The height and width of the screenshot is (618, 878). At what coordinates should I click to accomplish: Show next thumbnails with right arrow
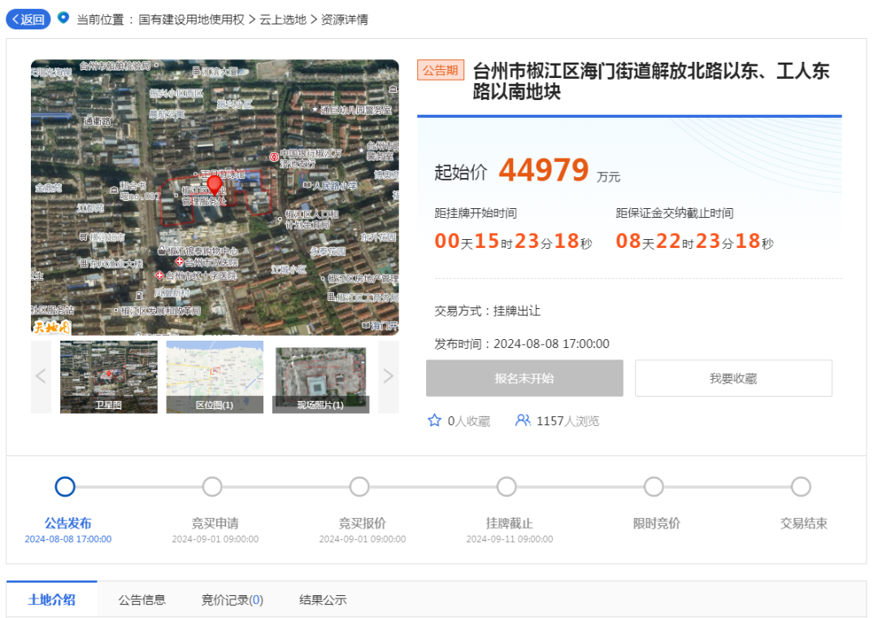click(389, 376)
